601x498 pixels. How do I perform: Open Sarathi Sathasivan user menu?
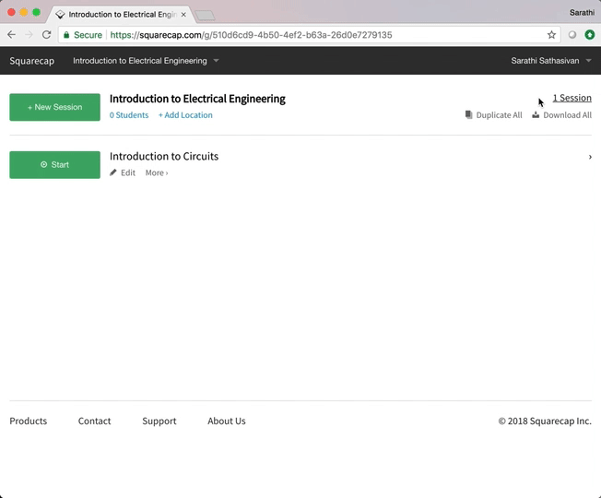point(551,61)
